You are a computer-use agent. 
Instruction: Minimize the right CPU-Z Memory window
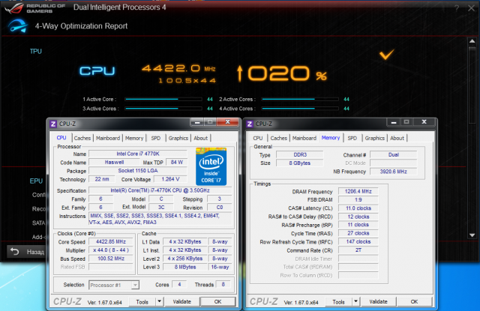[x=394, y=122]
